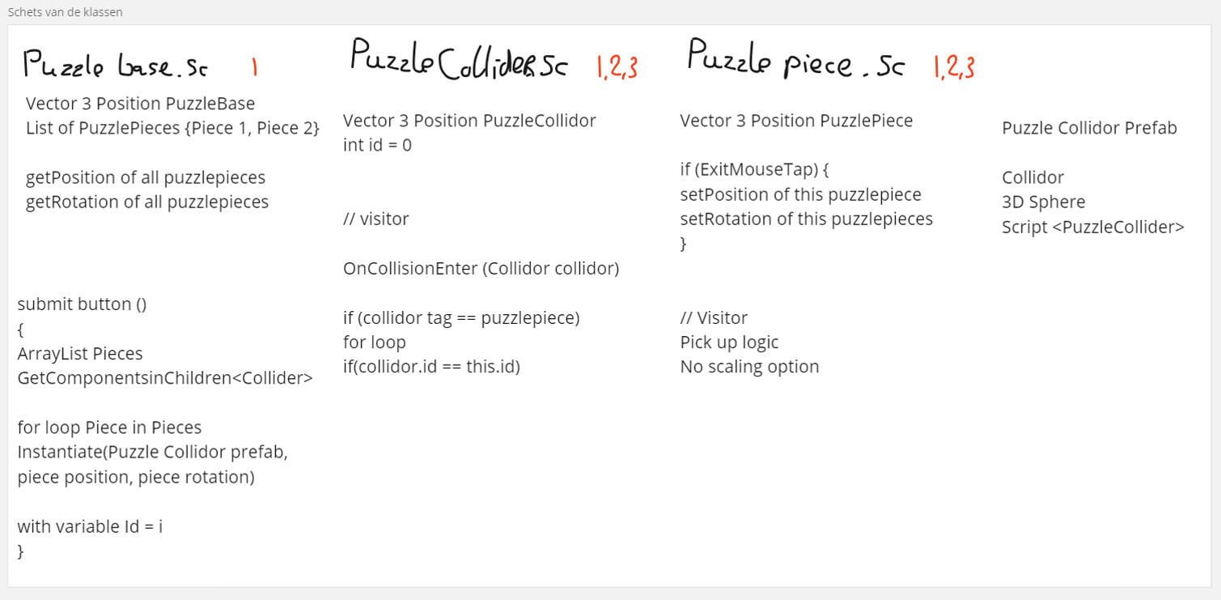Click the "Puzzle Collidor Prefab" text

click(1089, 128)
